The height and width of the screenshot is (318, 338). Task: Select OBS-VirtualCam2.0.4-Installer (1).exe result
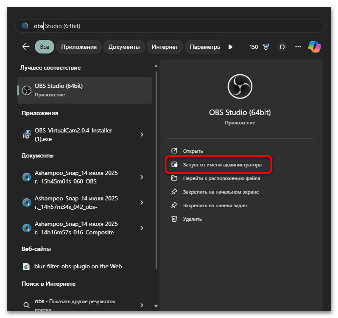tap(84, 135)
